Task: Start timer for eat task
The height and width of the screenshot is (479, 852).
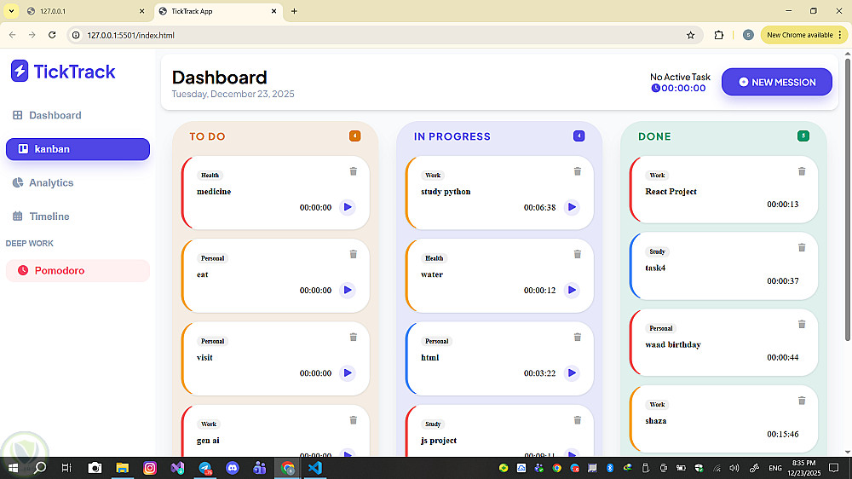Action: (x=348, y=291)
